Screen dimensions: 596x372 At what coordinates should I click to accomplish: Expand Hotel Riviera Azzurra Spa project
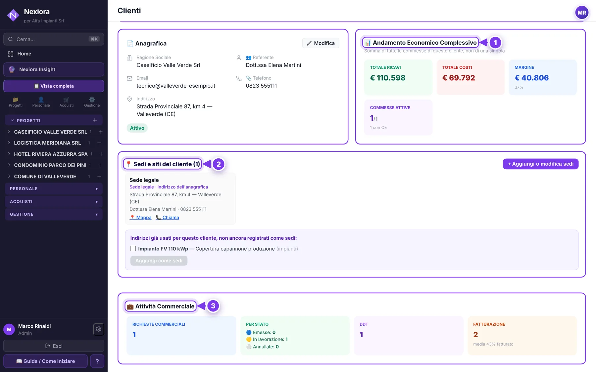click(9, 154)
